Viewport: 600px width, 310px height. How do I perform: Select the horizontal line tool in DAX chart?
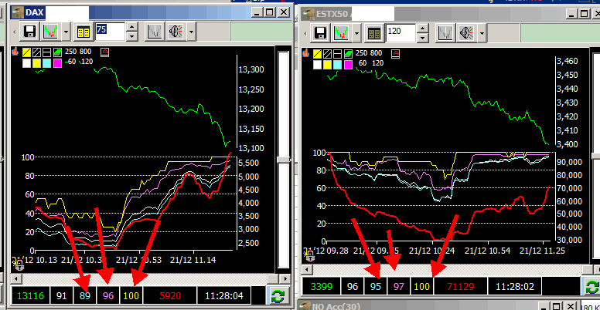click(46, 52)
